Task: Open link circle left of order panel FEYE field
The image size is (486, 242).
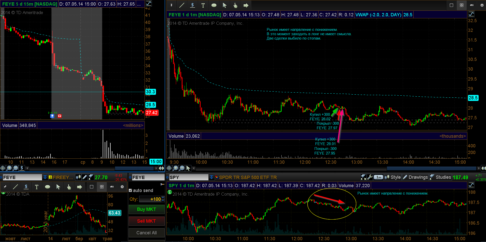Action: [130, 177]
